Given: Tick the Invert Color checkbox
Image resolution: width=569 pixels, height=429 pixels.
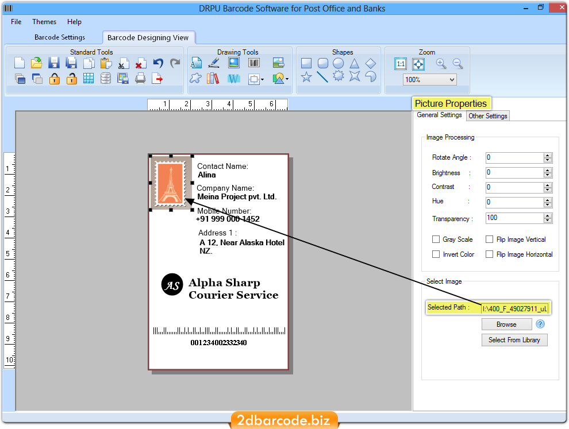Looking at the screenshot, I should coord(436,254).
